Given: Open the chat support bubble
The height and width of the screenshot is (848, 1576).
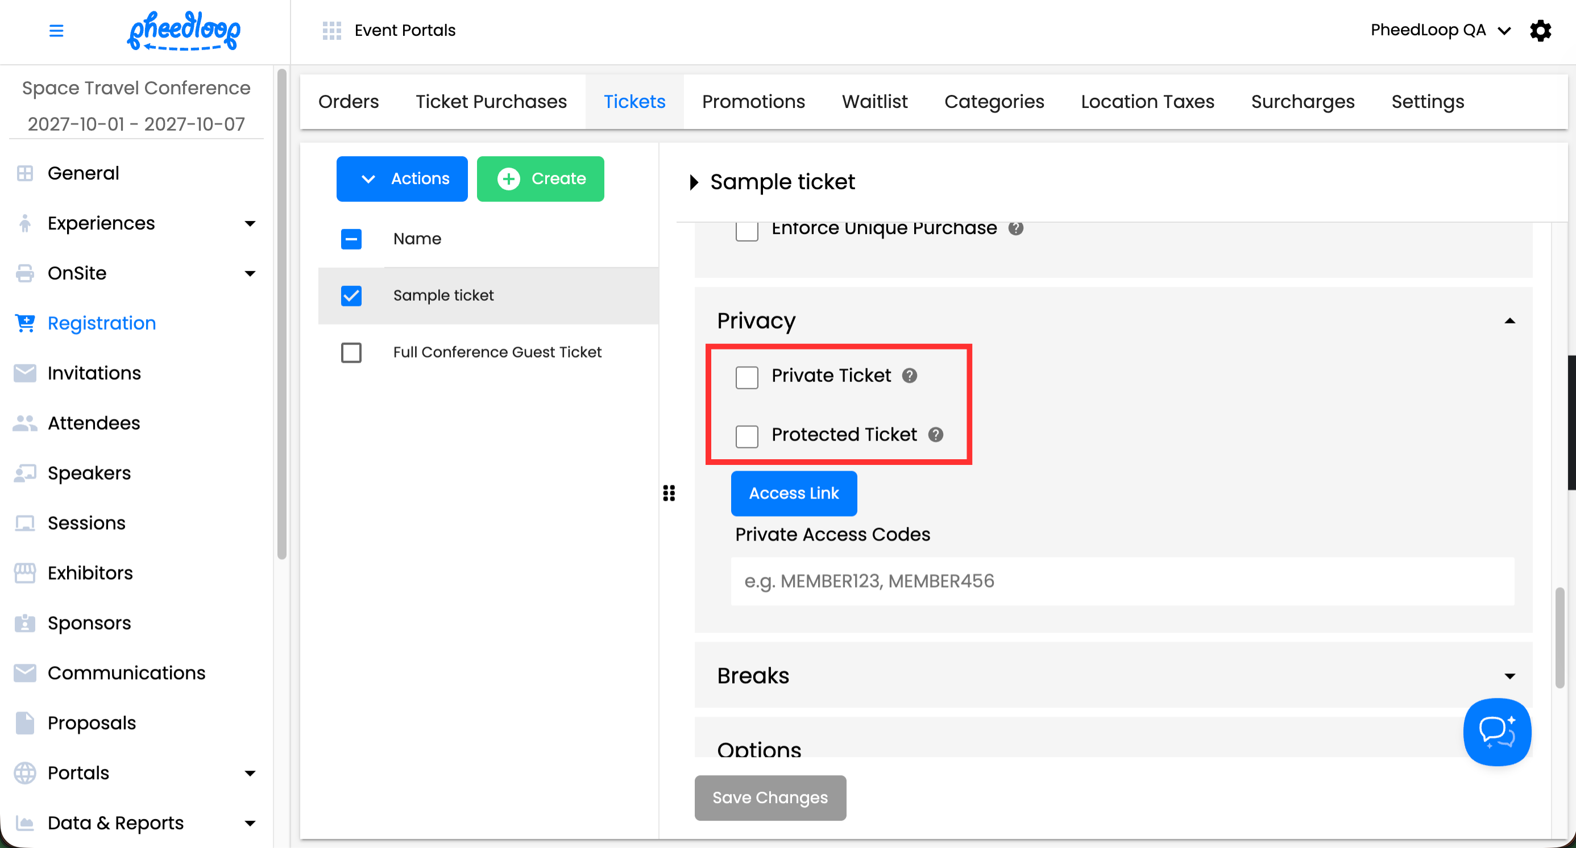Looking at the screenshot, I should (x=1496, y=732).
